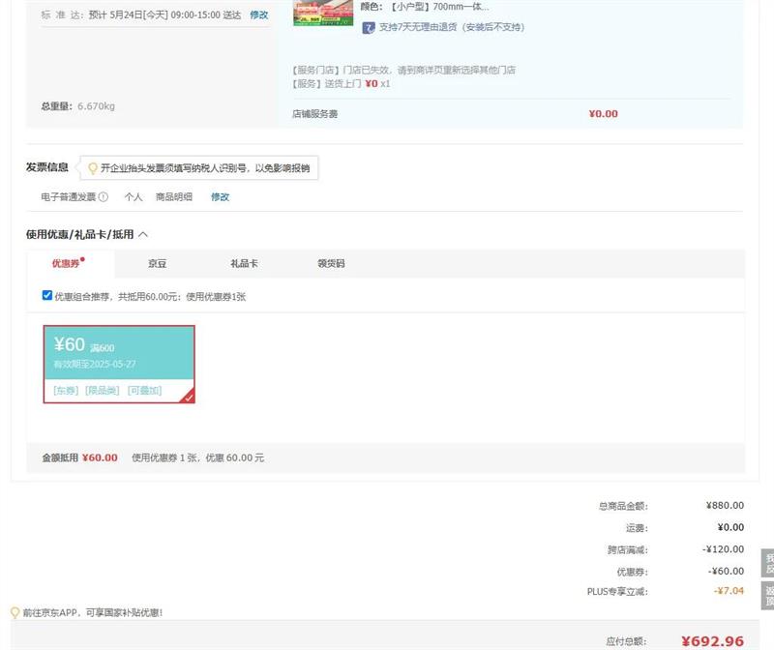Uncheck the 优惠组合推荐 checkbox

coord(47,296)
